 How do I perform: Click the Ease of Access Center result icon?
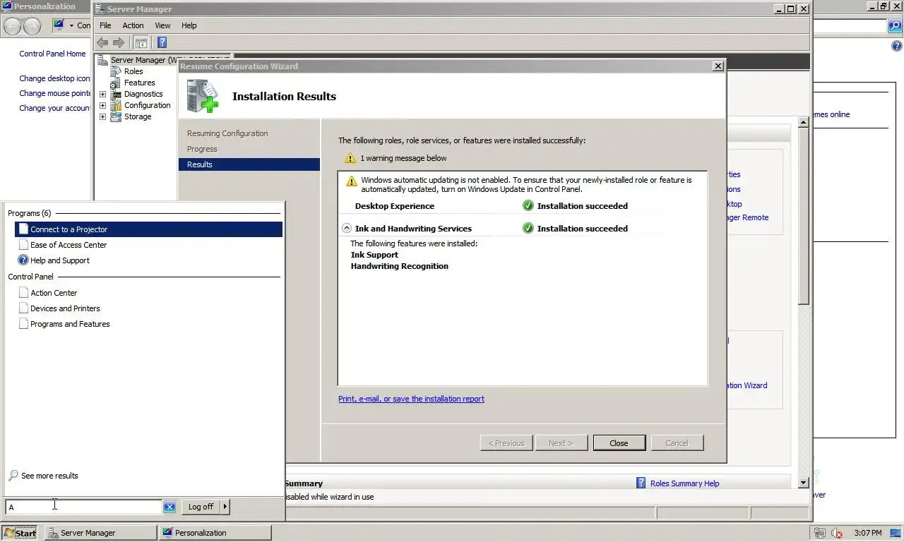click(23, 245)
